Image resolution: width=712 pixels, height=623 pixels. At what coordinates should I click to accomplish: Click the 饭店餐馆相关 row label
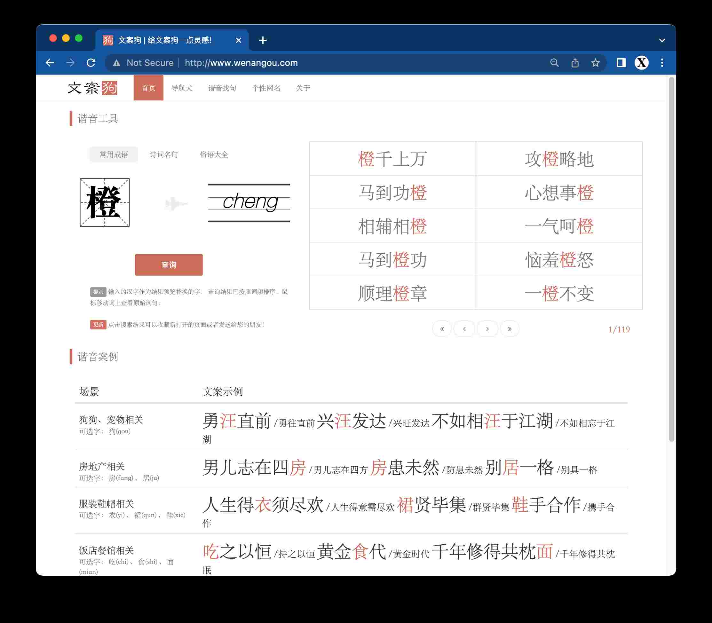(107, 550)
